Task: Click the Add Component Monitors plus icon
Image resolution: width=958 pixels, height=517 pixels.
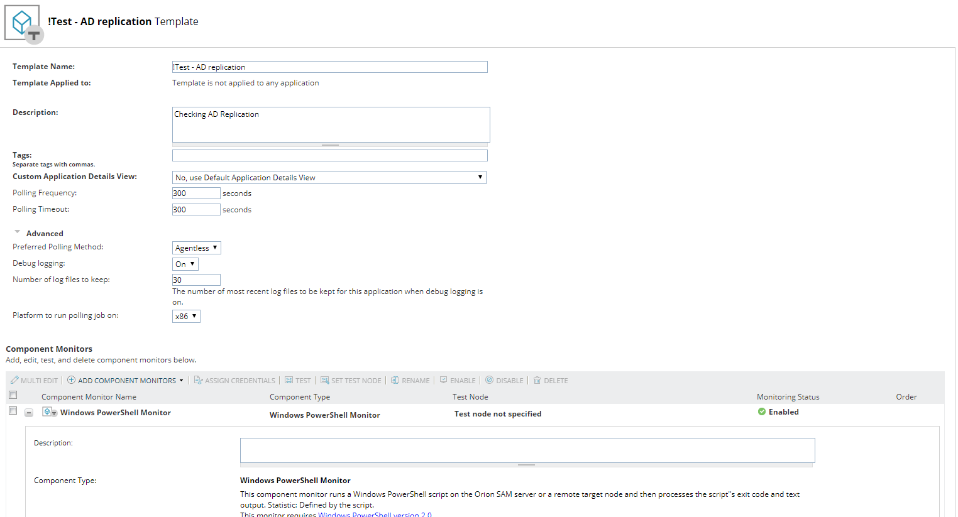Action: click(x=71, y=380)
